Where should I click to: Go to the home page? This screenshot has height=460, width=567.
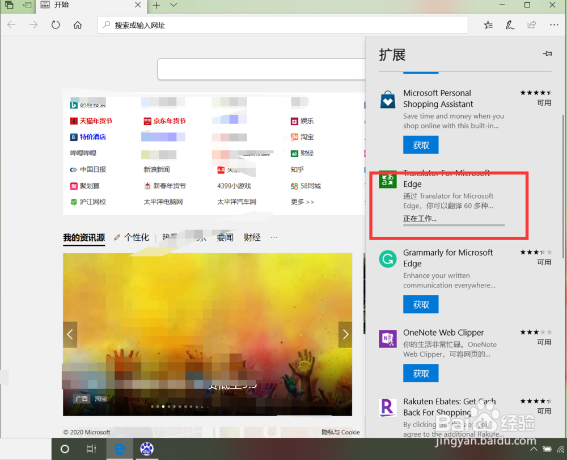(77, 25)
